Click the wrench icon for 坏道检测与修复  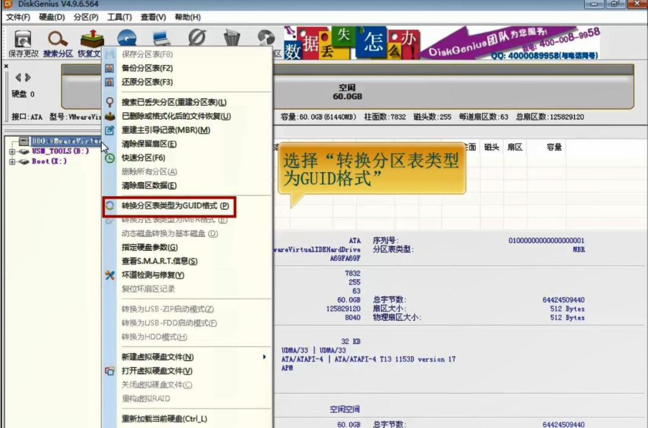pyautogui.click(x=109, y=276)
